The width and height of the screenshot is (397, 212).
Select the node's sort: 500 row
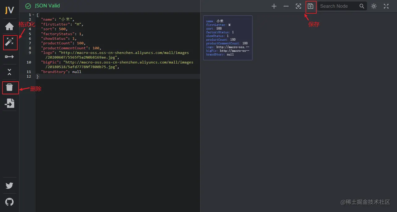click(214, 28)
